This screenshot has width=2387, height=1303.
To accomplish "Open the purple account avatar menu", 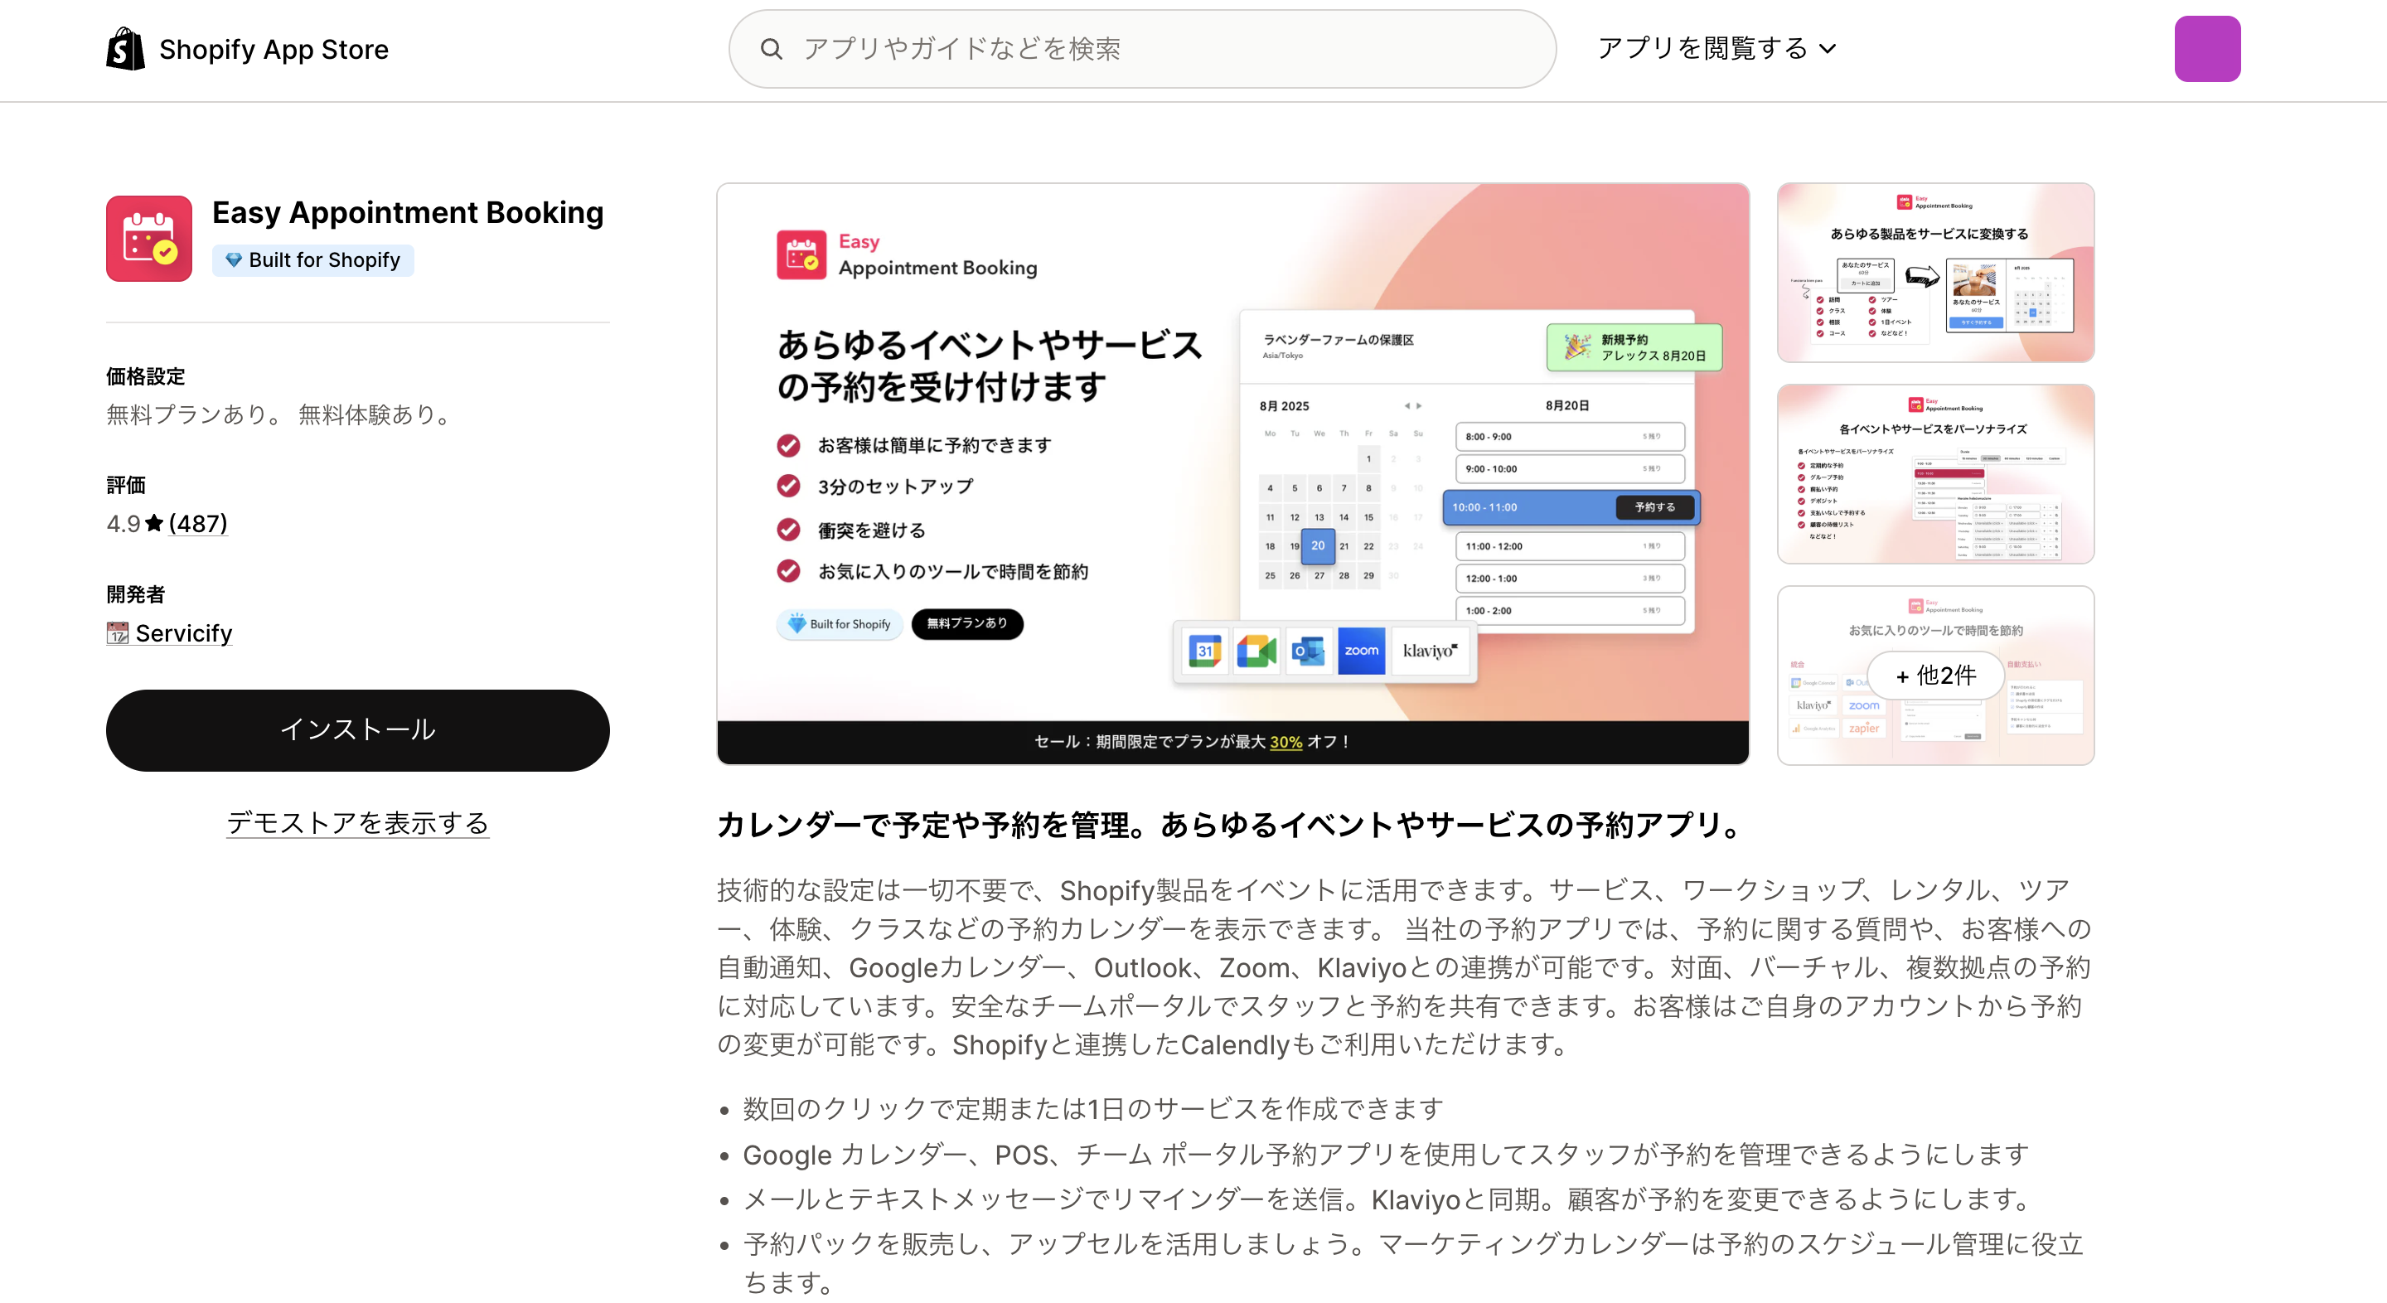I will [x=2207, y=49].
